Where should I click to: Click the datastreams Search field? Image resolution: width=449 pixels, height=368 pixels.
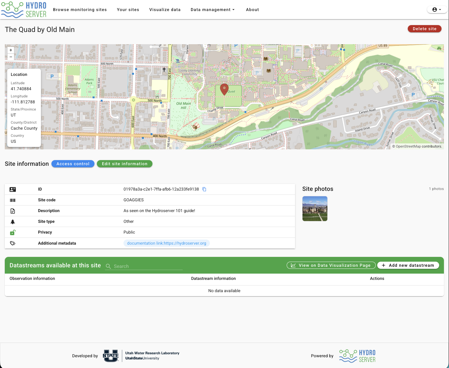(x=144, y=266)
